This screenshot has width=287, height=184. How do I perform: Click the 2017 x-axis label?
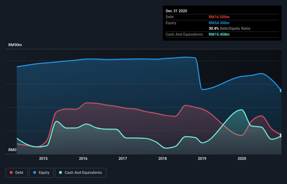coord(123,158)
